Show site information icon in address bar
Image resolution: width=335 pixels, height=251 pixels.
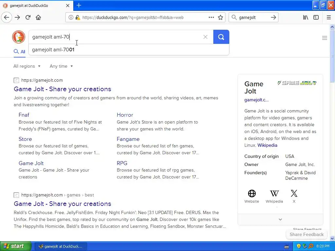coord(71,18)
